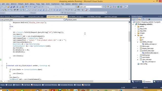The height and width of the screenshot is (91, 162).
Task: Click the editor horizontal scrollbar
Action: (x=51, y=81)
